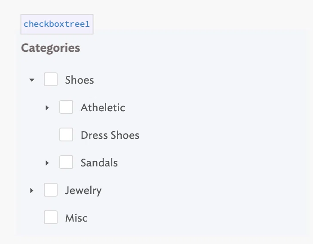Expand the Jewelry category arrow
Viewport: 313px width, 244px height.
(x=31, y=191)
